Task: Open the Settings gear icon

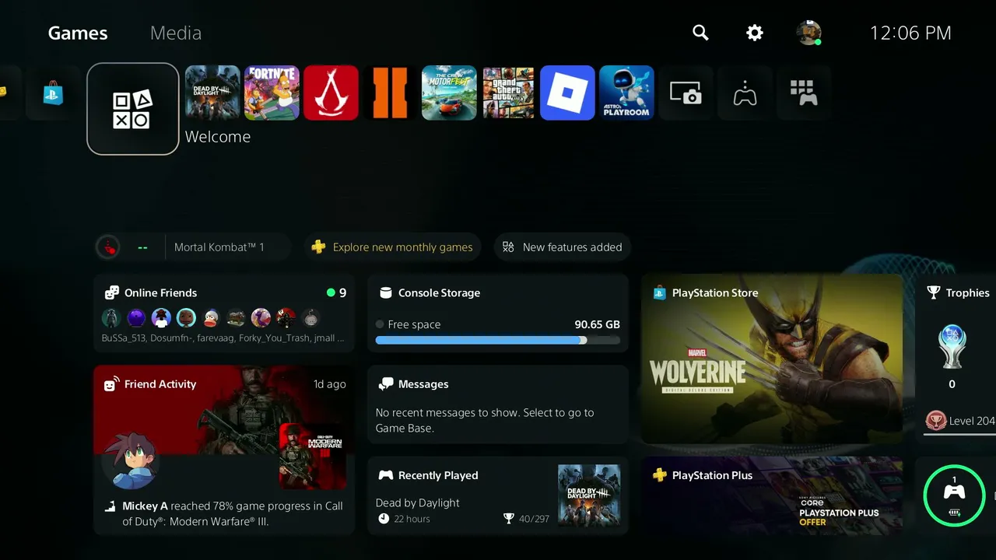Action: pos(755,33)
